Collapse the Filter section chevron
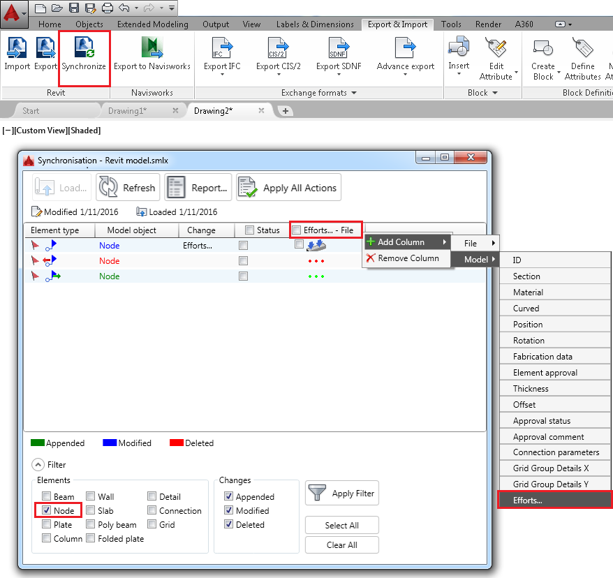The width and height of the screenshot is (613, 578). point(38,465)
